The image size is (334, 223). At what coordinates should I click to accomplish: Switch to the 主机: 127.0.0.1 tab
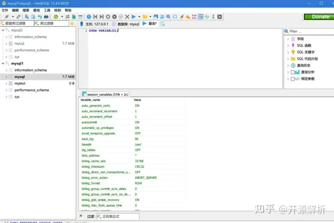[x=94, y=24]
